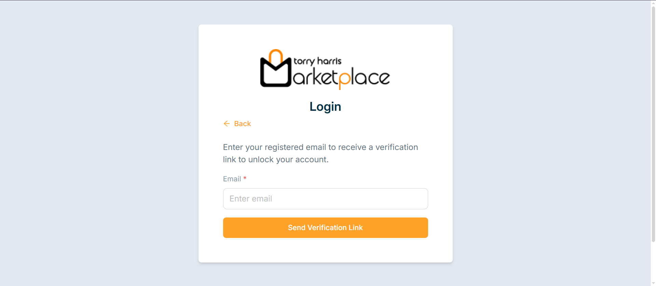Click the Login heading

pyautogui.click(x=325, y=107)
